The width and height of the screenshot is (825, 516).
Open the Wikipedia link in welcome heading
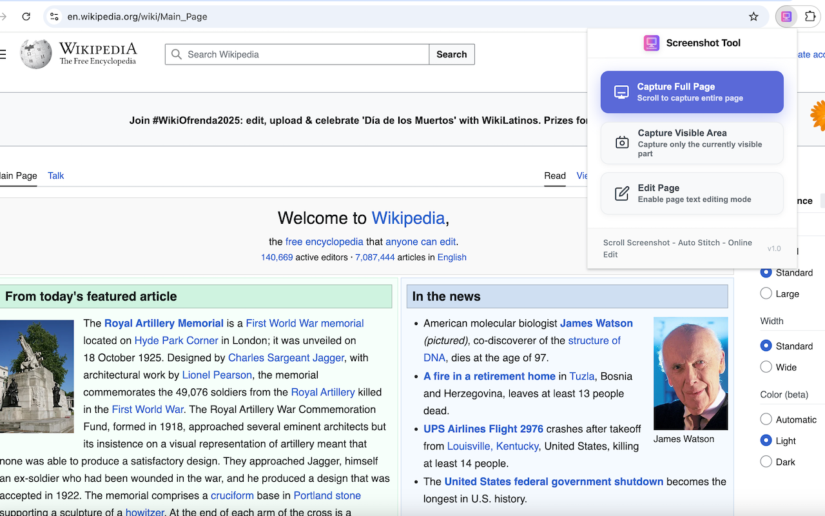(408, 218)
